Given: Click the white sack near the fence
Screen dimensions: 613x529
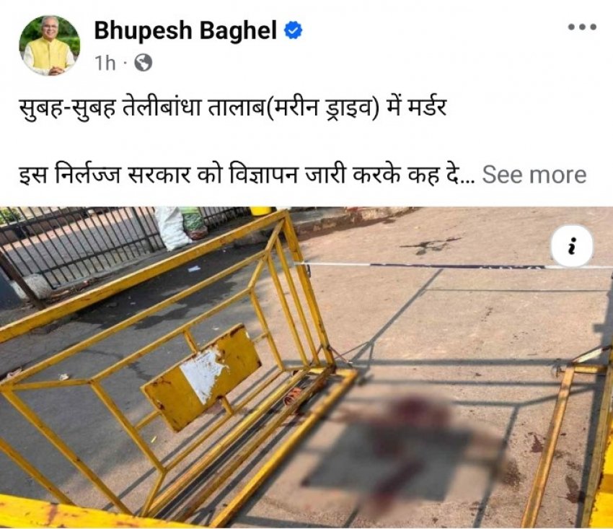Looking at the screenshot, I should [x=172, y=228].
